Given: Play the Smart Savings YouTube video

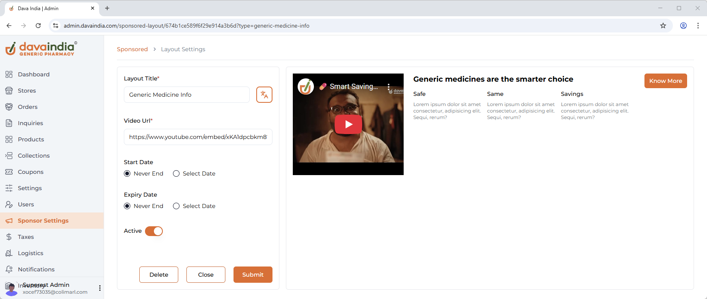Looking at the screenshot, I should [348, 124].
